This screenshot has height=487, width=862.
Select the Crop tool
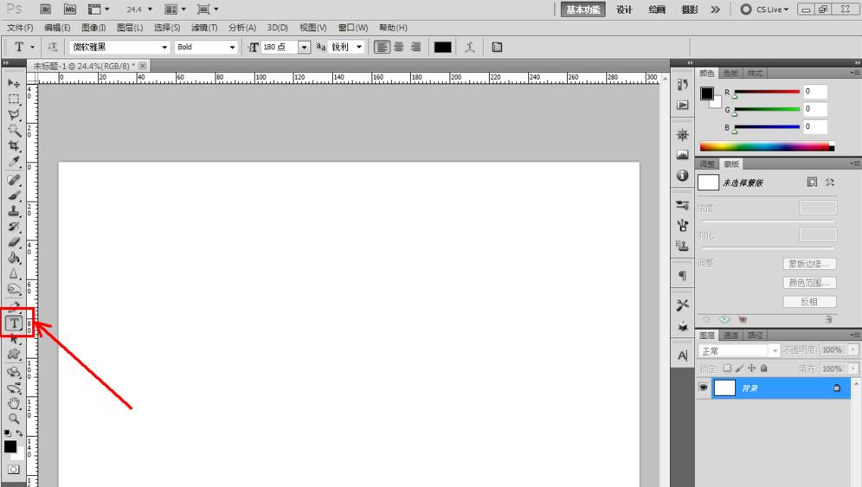14,145
